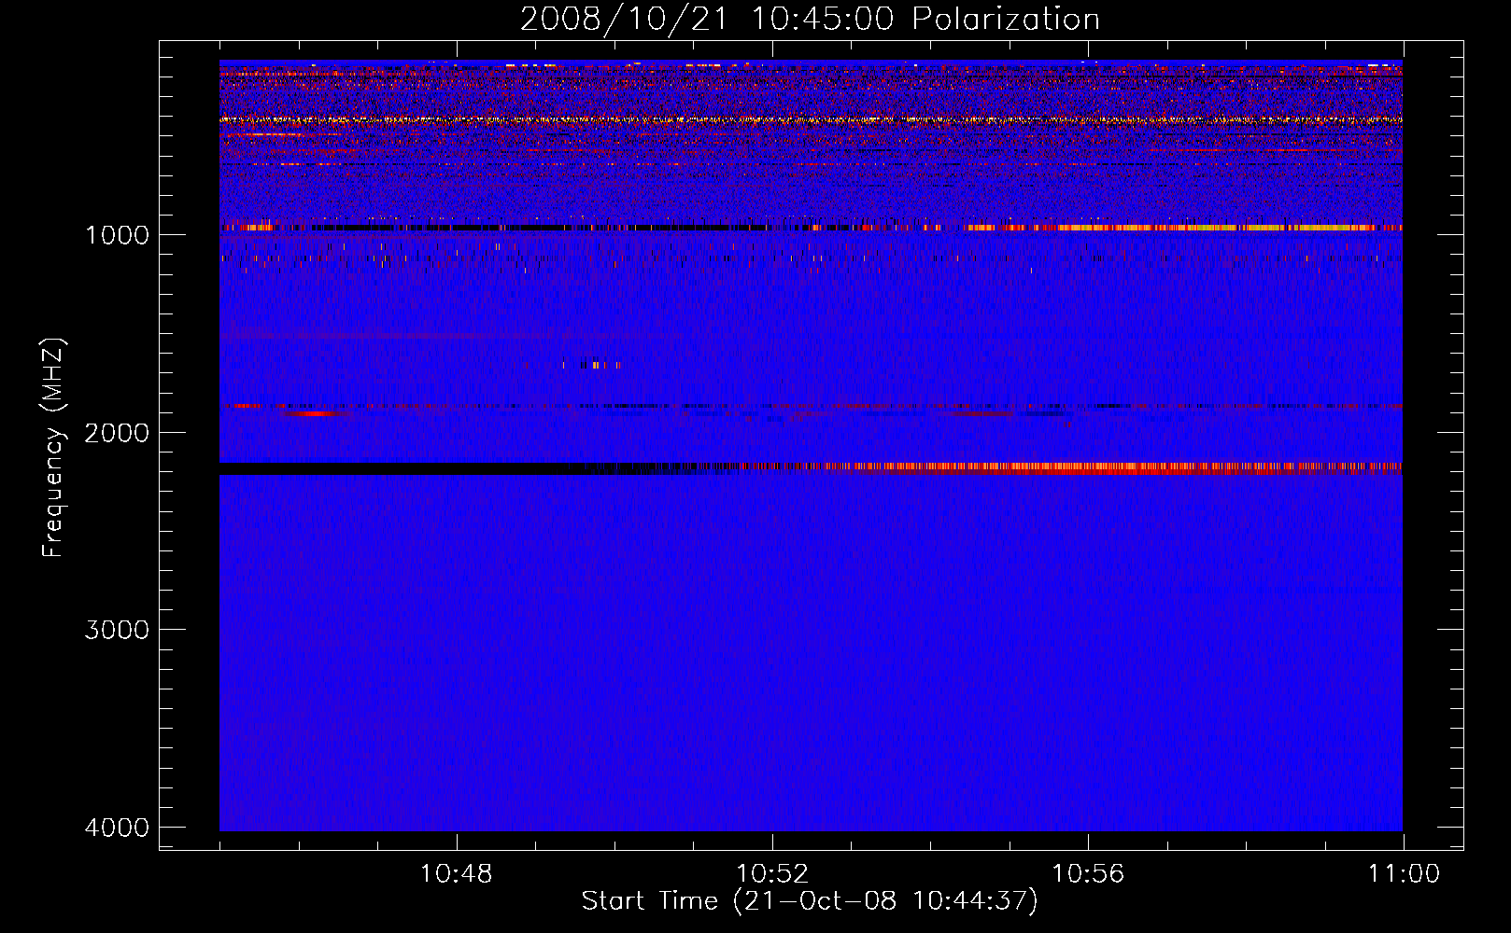Click the 4000 frequency tick label

117,828
